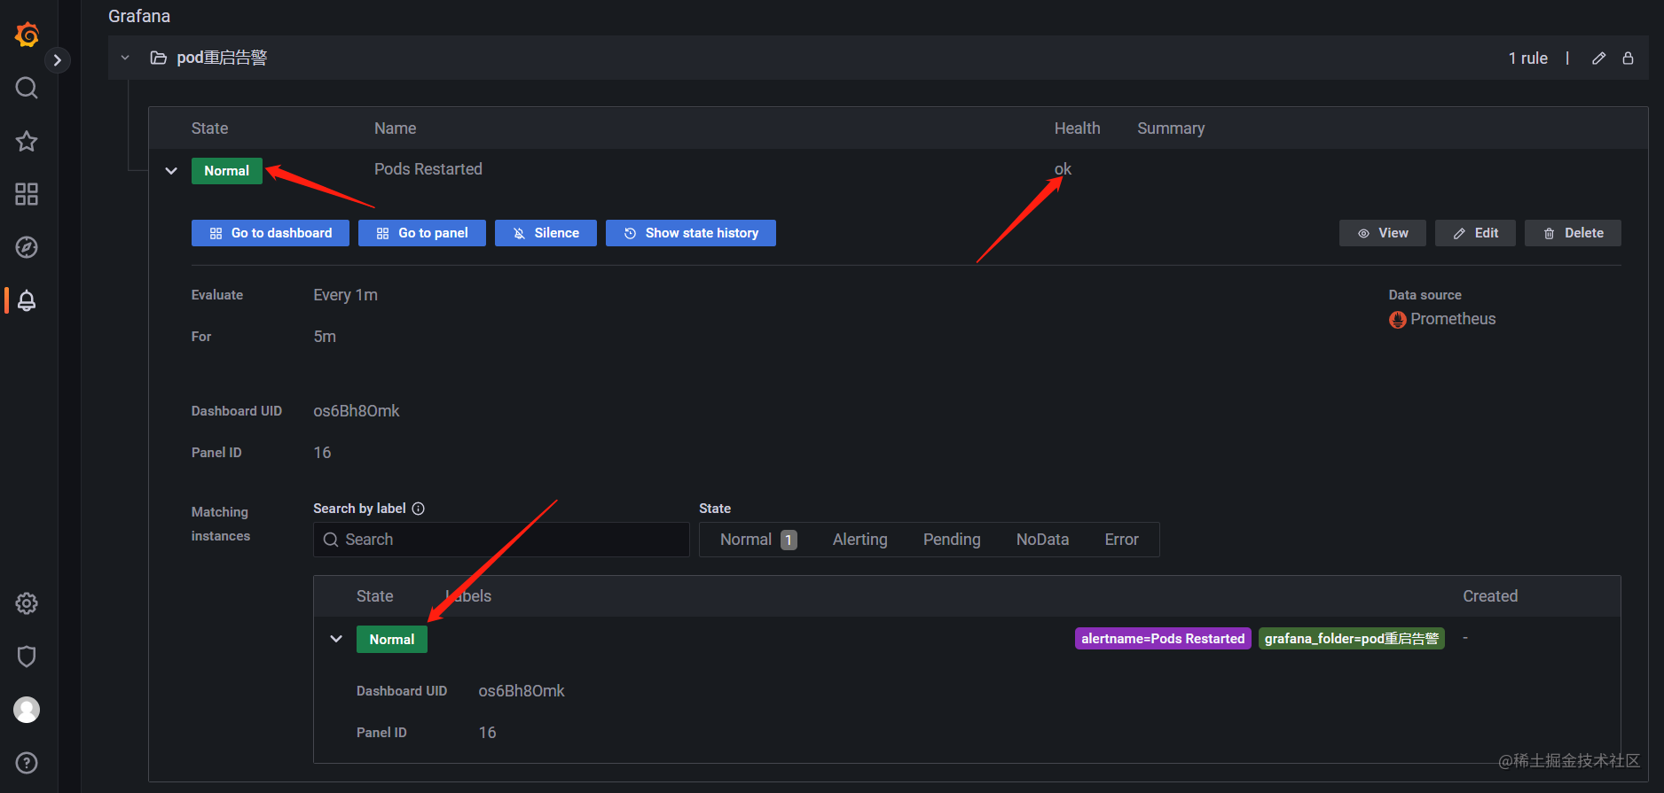This screenshot has width=1664, height=793.
Task: Click the Grafana logo icon
Action: coord(27,35)
